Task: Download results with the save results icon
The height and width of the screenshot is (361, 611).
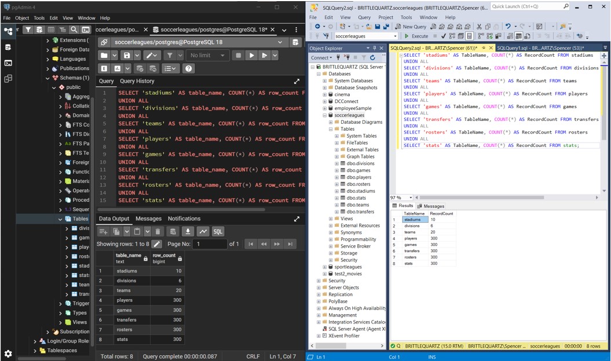Action: coord(188,232)
